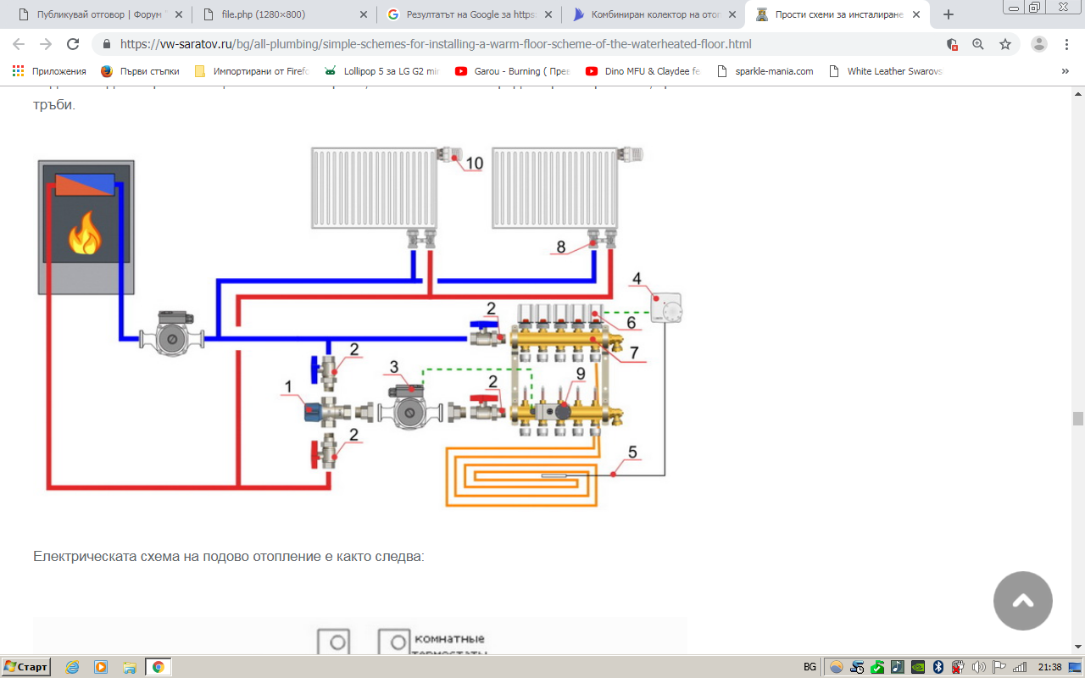Click the scroll-to-top arrow button

click(x=1022, y=601)
